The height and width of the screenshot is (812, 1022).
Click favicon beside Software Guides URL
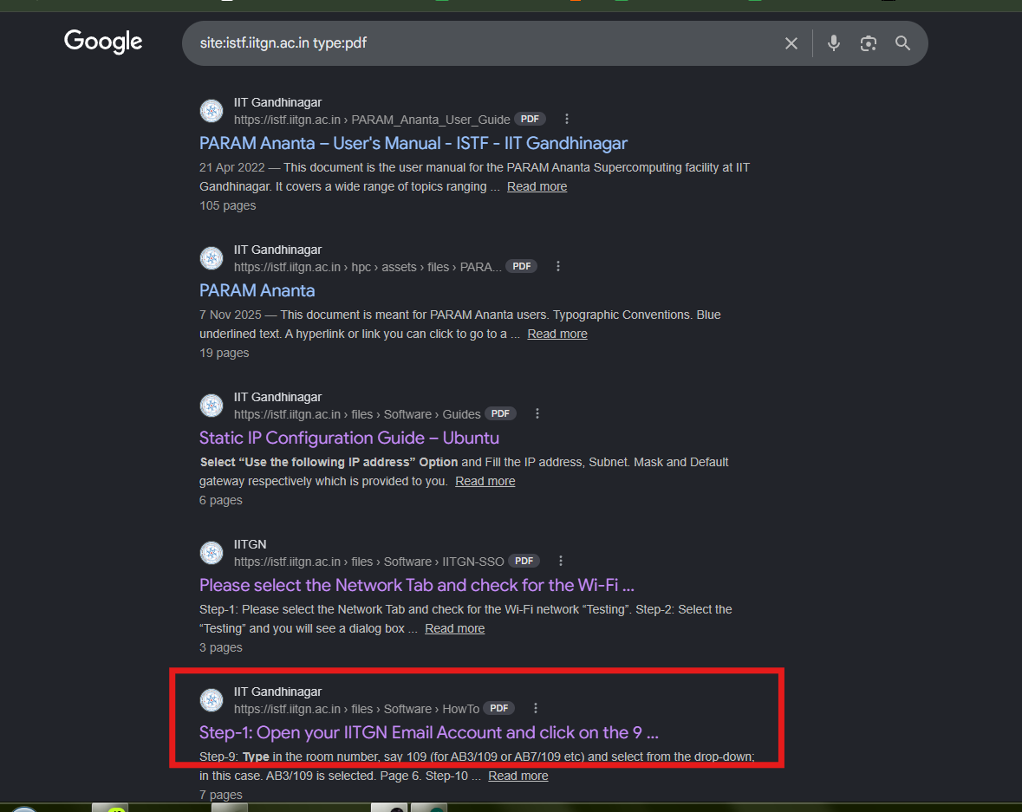[x=212, y=406]
